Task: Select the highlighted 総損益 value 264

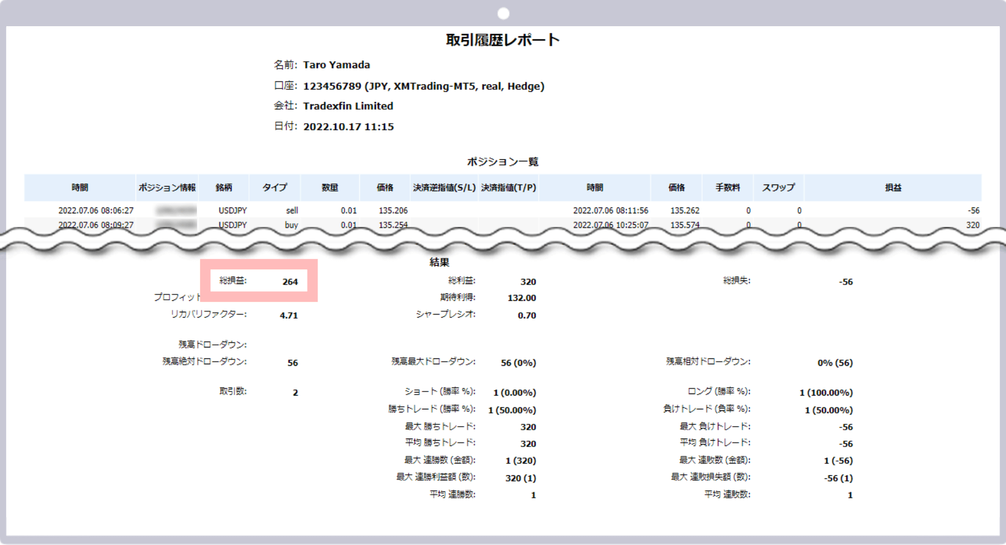Action: point(291,281)
